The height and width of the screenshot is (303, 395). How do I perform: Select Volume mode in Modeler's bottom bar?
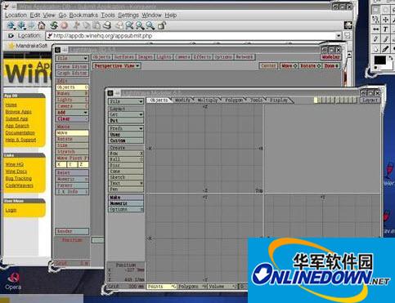click(x=222, y=287)
